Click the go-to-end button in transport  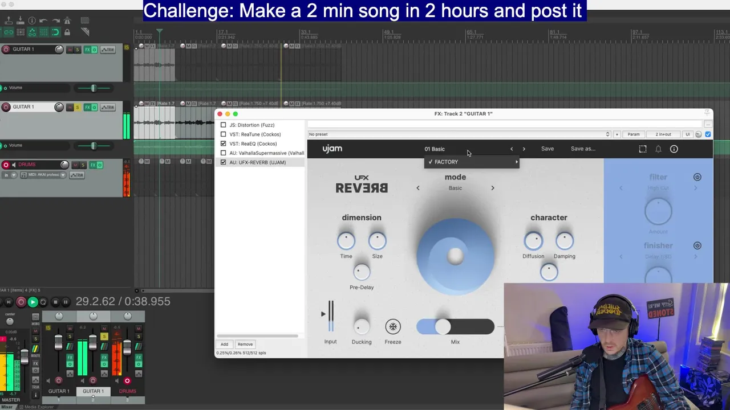(9, 302)
